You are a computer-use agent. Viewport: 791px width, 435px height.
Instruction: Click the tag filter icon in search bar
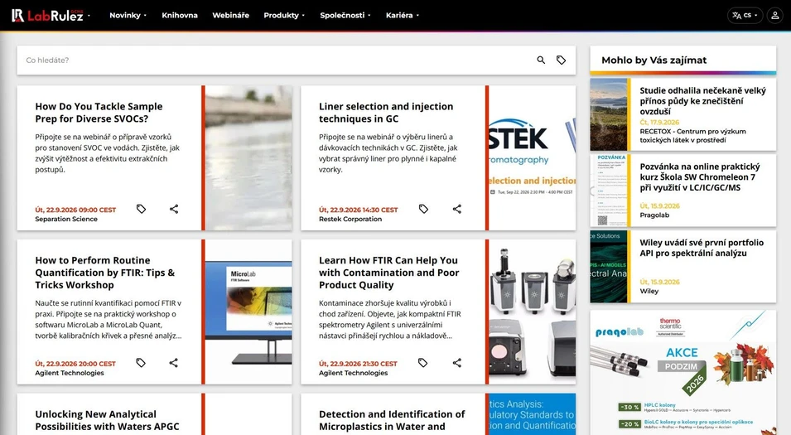point(561,60)
